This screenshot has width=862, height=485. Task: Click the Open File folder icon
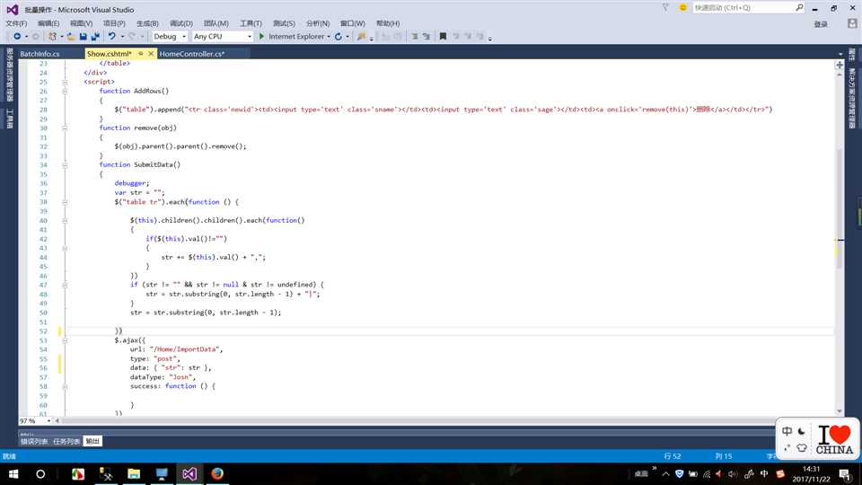[x=71, y=36]
